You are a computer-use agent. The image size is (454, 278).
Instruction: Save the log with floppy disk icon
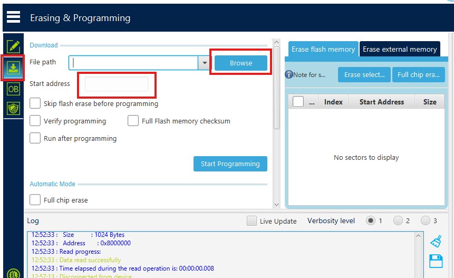tap(436, 261)
